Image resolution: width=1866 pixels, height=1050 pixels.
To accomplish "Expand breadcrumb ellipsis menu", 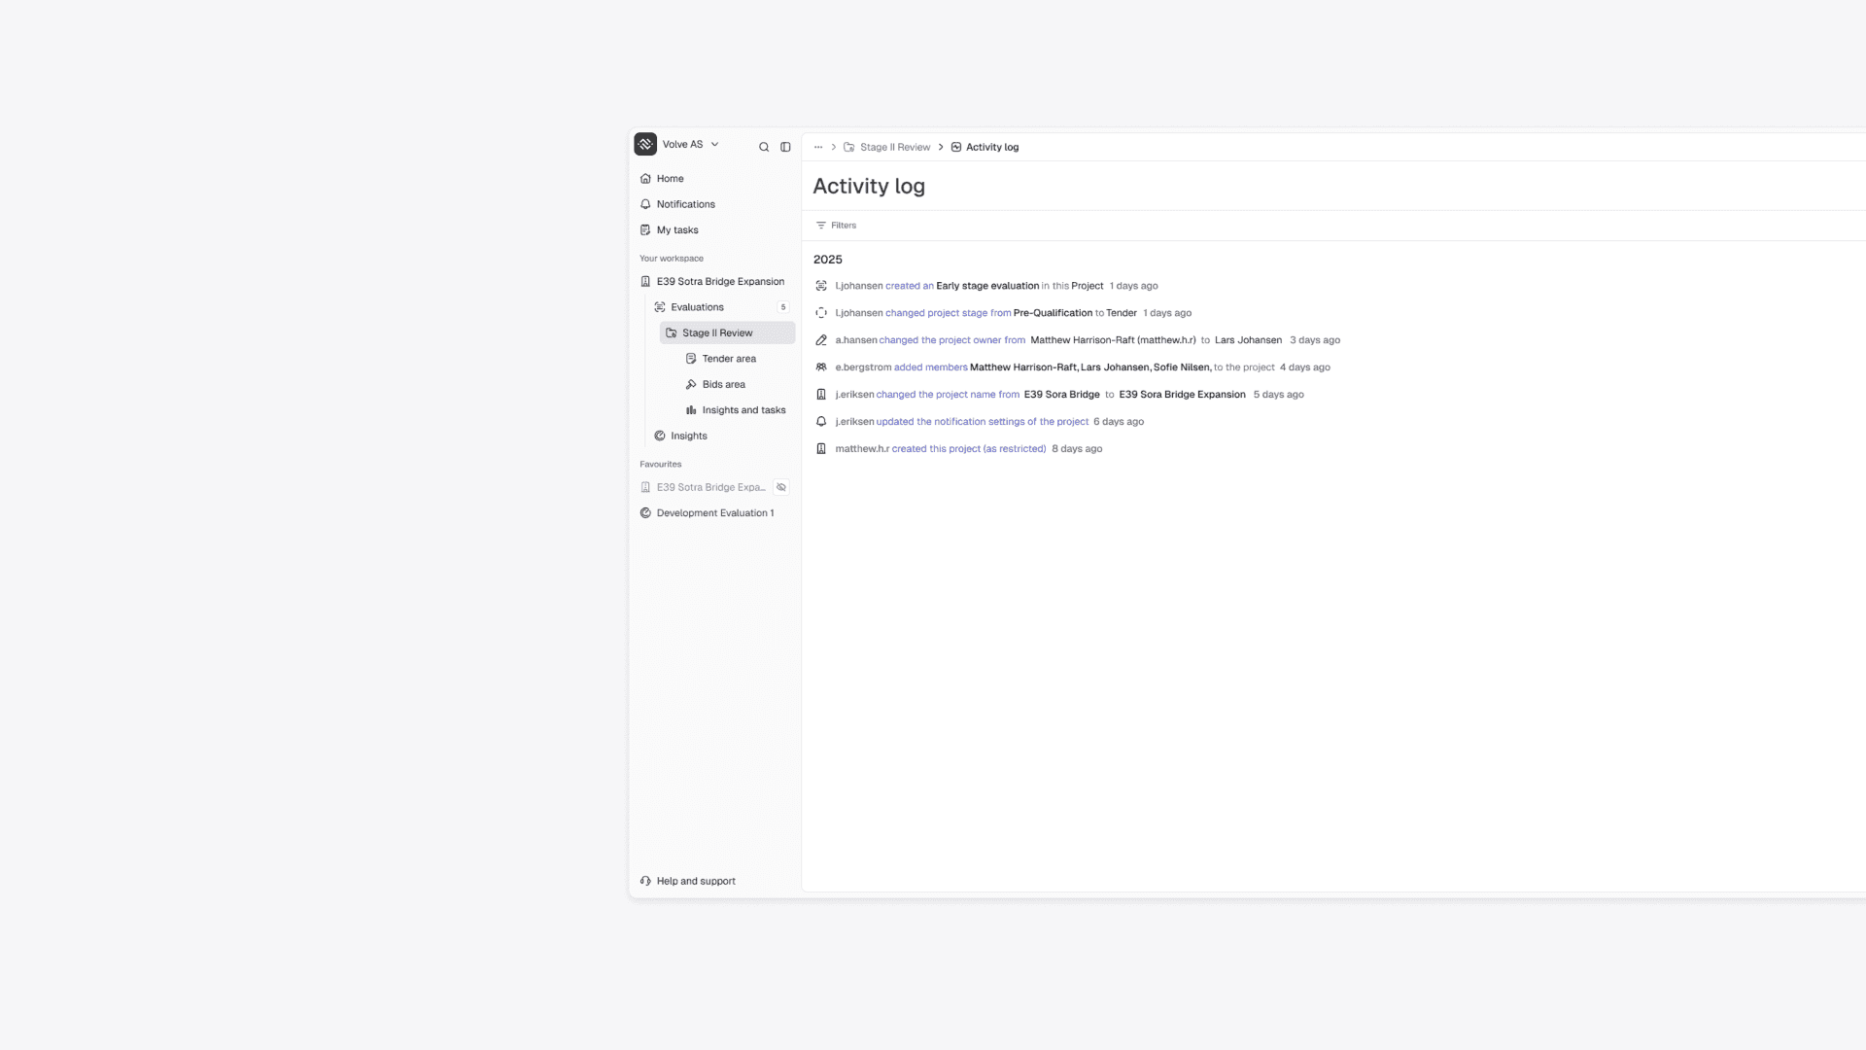I will (x=818, y=147).
